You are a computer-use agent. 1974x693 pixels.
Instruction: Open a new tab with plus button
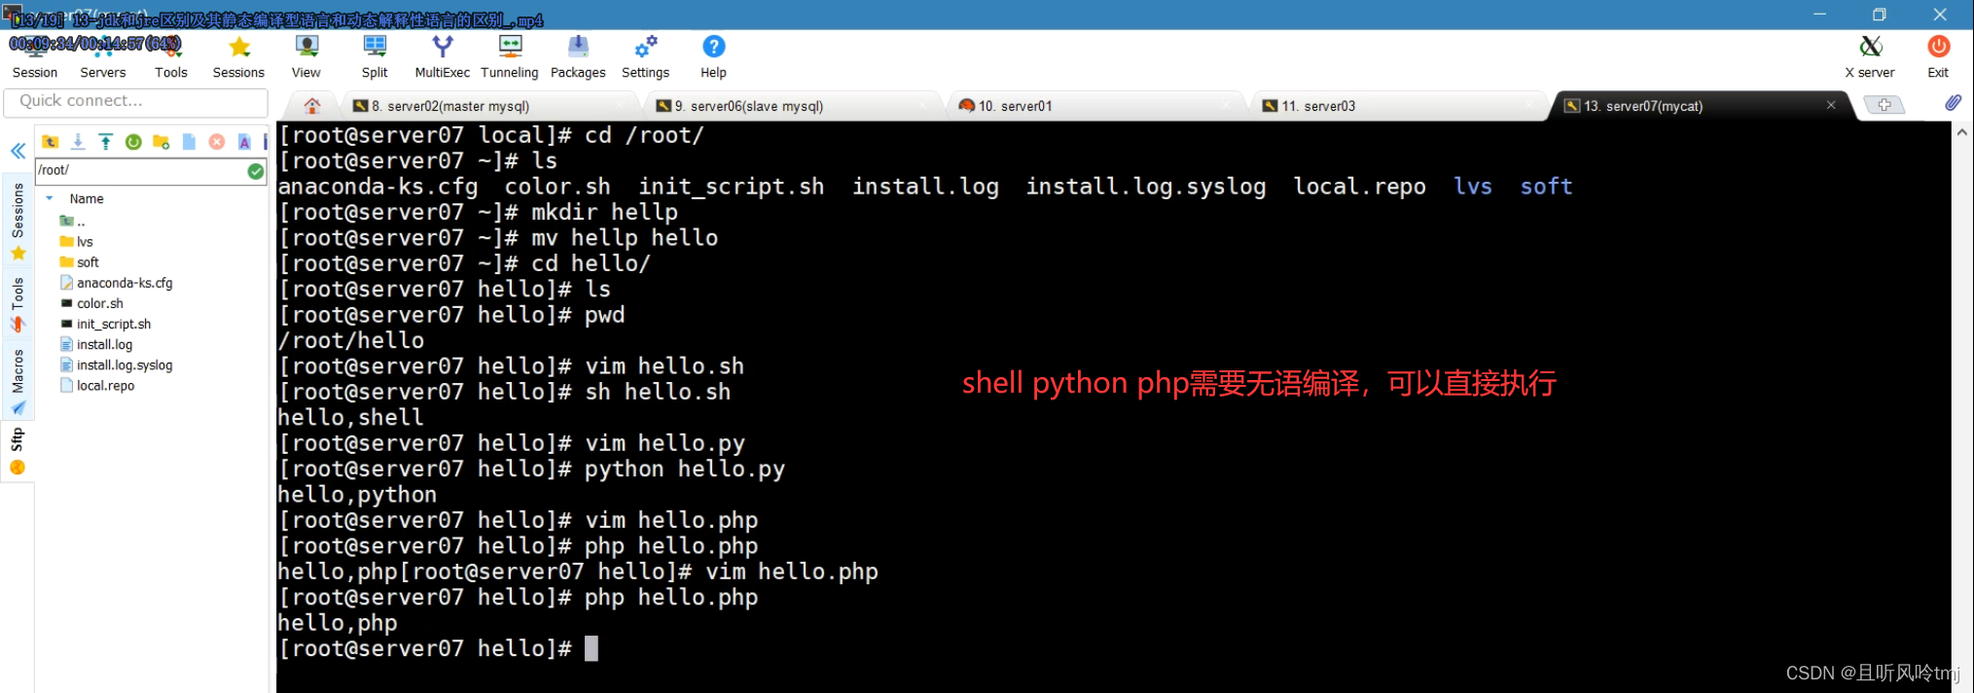(x=1884, y=105)
